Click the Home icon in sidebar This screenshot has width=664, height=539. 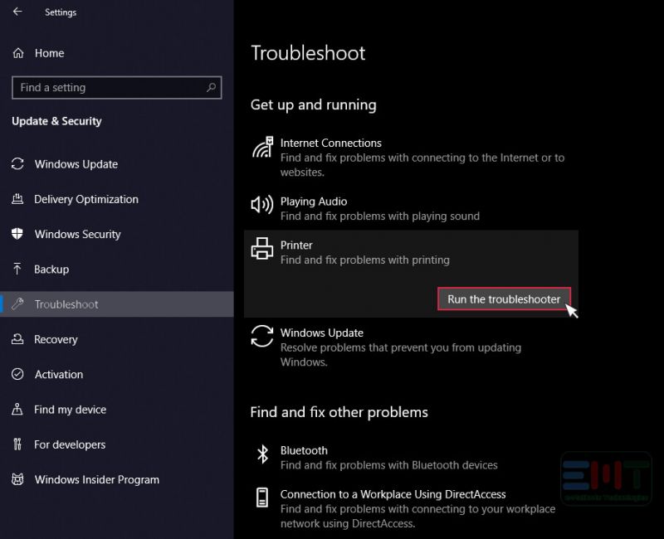click(18, 53)
